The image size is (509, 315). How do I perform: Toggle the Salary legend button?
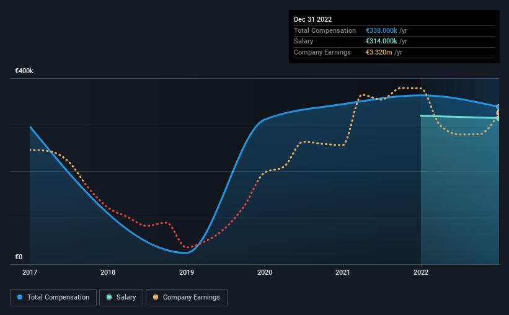click(121, 298)
